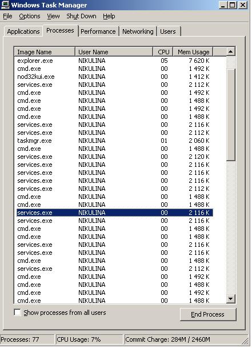Sort by the CPU column header
This screenshot has width=252, height=348.
point(163,51)
